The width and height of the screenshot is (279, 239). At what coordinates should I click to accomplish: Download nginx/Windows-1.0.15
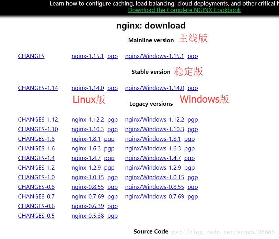[155, 178]
